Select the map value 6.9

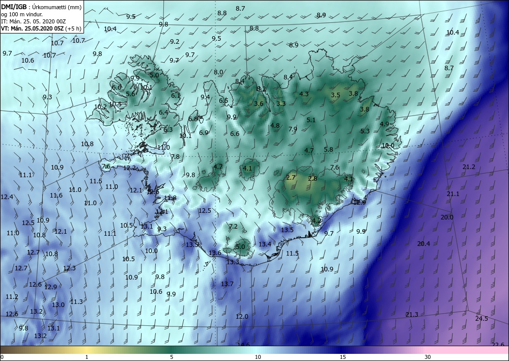click(x=204, y=132)
